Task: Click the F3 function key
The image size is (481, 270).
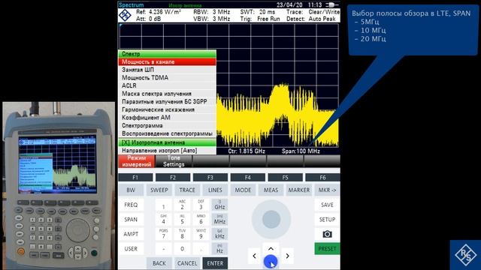Action: (x=210, y=177)
